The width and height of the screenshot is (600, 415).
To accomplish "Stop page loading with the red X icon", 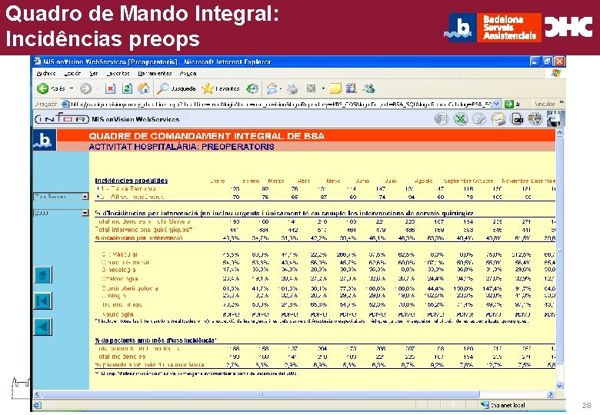I will (110, 88).
